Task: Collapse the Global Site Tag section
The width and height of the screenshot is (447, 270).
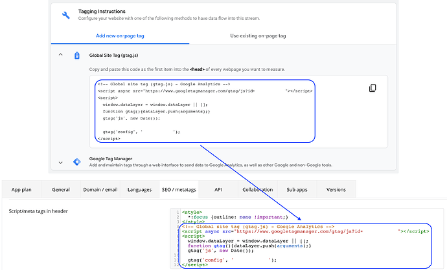Action: coord(60,54)
